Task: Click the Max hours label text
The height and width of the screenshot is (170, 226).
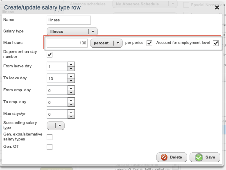Action: point(13,43)
